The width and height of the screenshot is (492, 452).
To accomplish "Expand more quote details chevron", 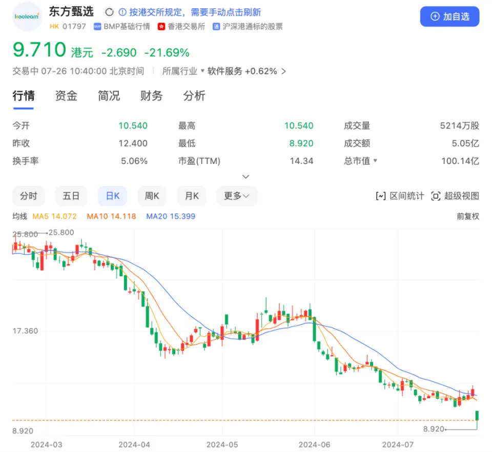I will 245,177.
